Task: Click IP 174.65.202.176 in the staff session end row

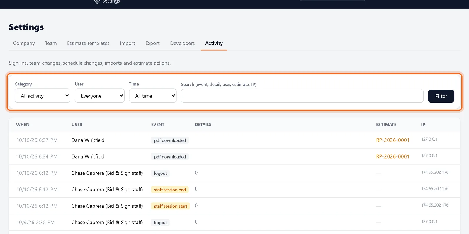Action: coord(435,189)
